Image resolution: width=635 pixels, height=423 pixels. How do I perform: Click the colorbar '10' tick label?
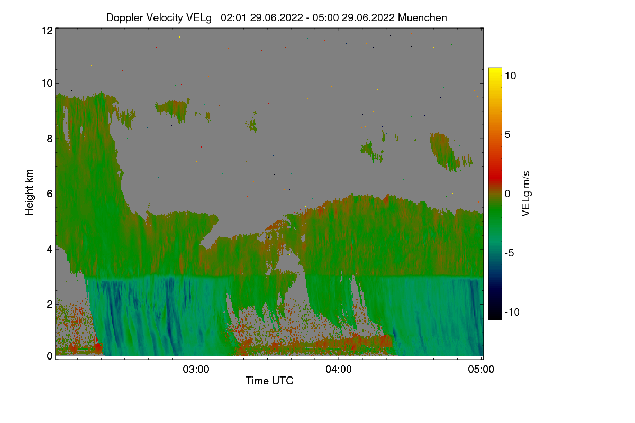510,76
